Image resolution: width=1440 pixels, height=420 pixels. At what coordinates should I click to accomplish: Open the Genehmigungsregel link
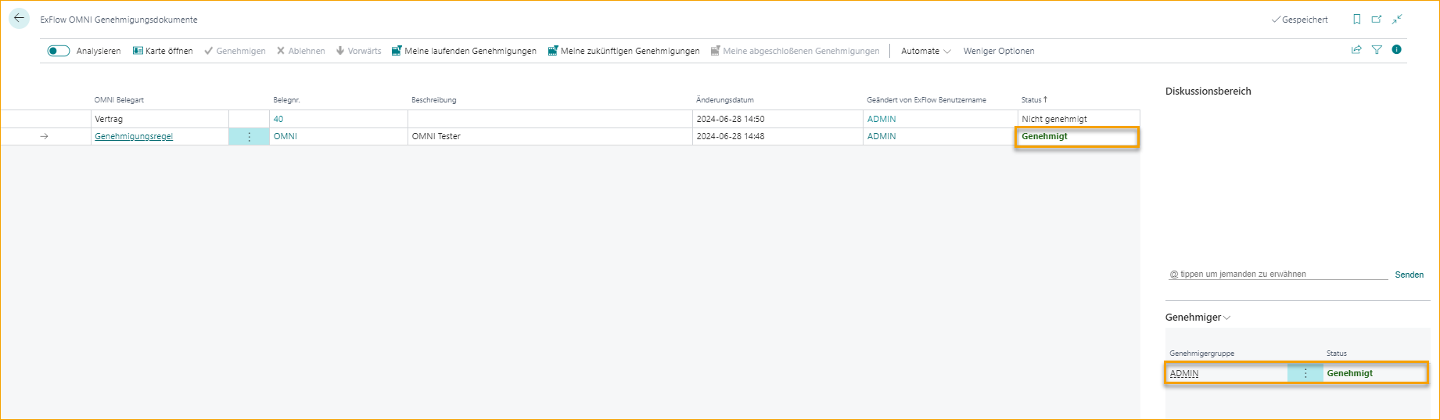point(134,136)
